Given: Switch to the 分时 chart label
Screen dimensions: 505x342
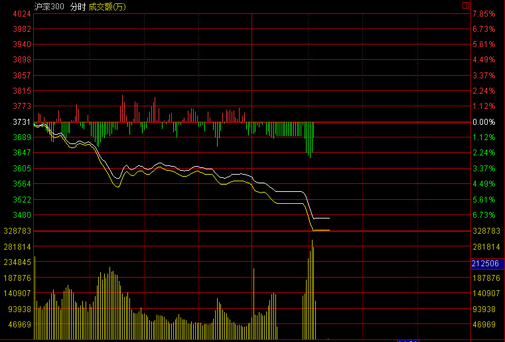Looking at the screenshot, I should pyautogui.click(x=78, y=7).
